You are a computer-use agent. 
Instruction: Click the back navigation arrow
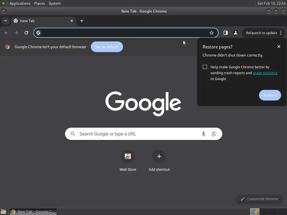tap(6, 33)
